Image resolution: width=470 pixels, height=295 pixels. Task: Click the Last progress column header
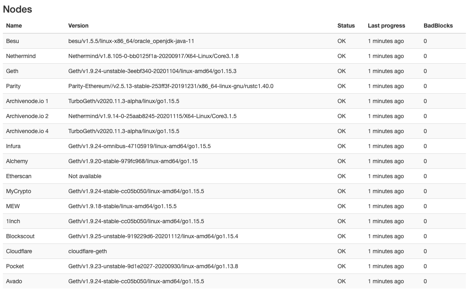(x=386, y=26)
